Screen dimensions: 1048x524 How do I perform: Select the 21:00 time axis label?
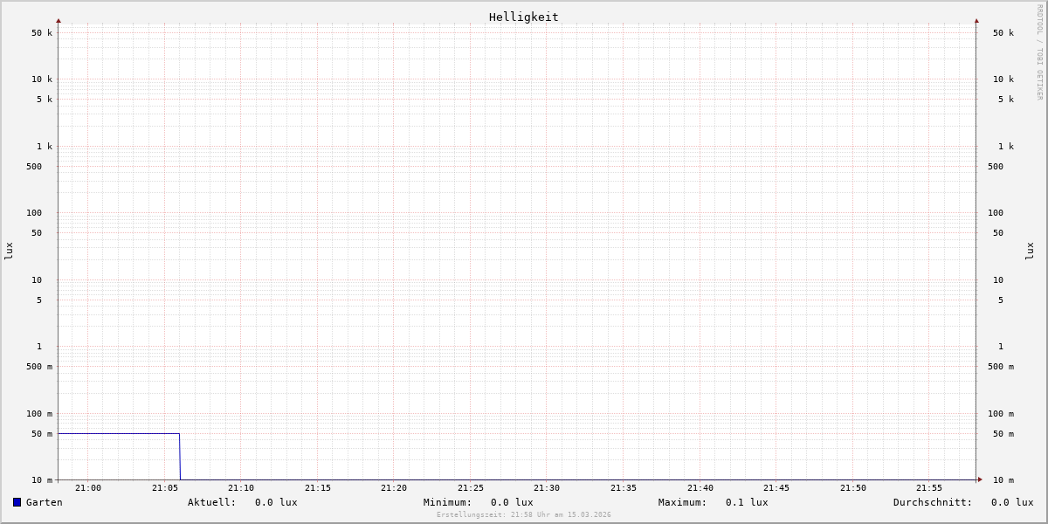click(x=87, y=488)
